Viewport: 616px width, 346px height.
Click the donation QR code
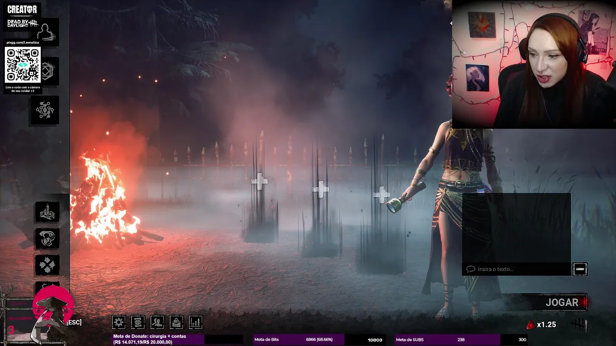23,65
